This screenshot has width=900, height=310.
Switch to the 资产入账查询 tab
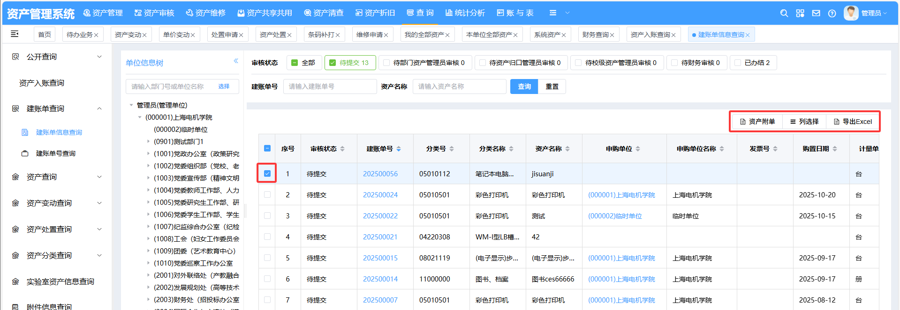click(x=650, y=35)
